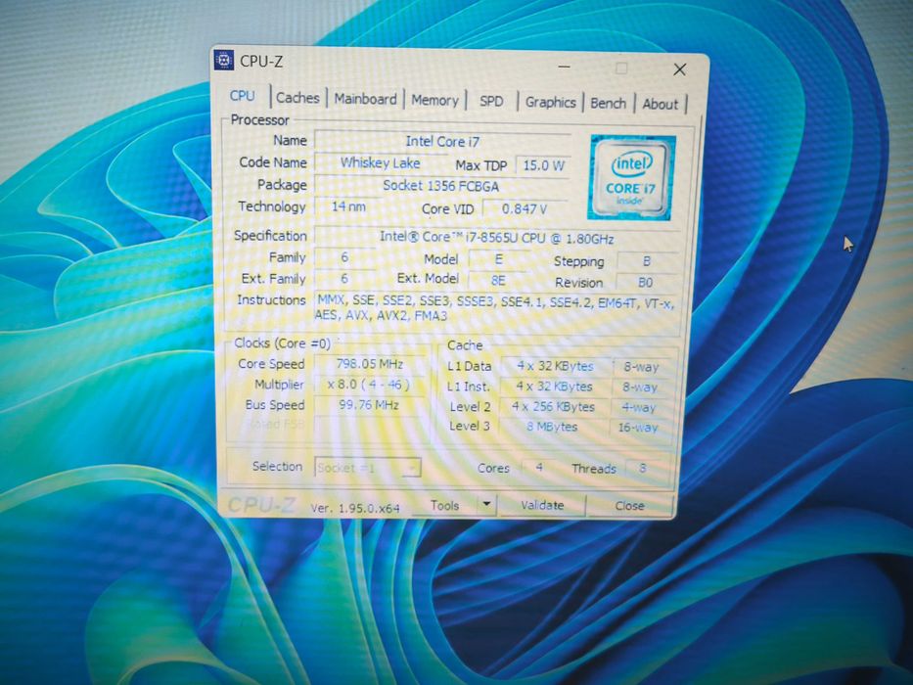Click the Validate button
This screenshot has width=913, height=685.
542,506
